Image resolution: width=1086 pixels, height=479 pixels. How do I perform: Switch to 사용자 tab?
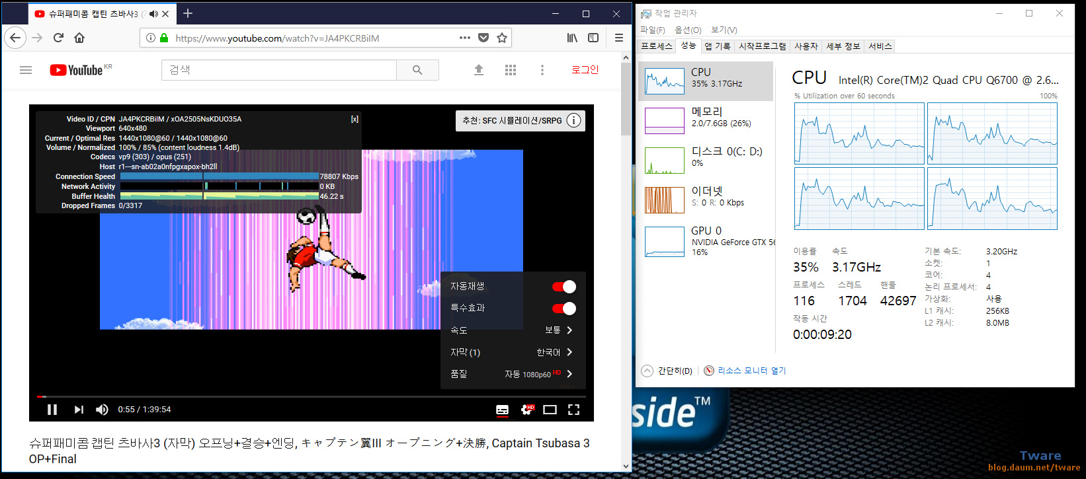[806, 46]
